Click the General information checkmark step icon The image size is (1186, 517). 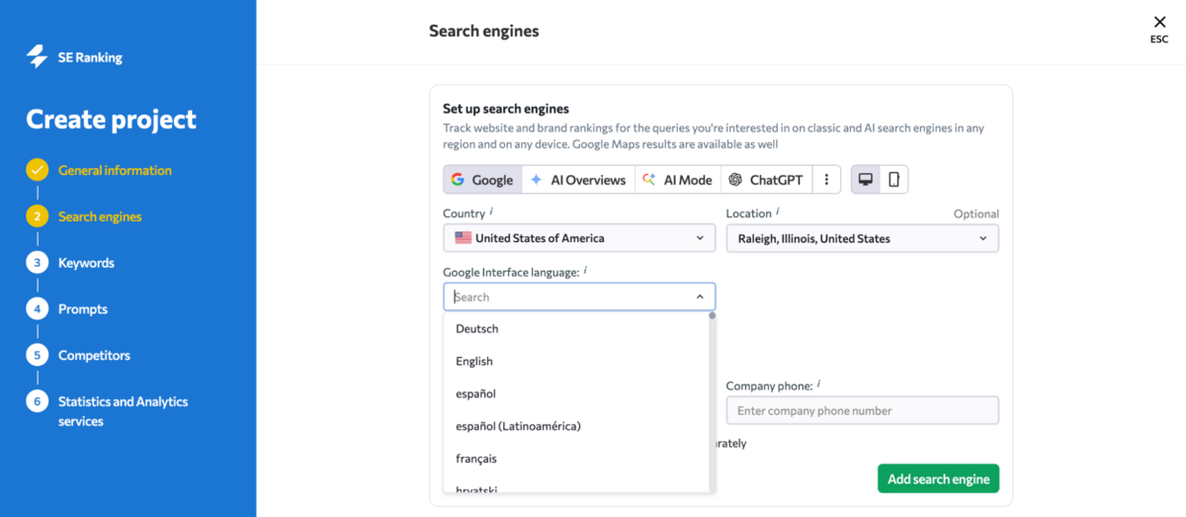pyautogui.click(x=38, y=170)
